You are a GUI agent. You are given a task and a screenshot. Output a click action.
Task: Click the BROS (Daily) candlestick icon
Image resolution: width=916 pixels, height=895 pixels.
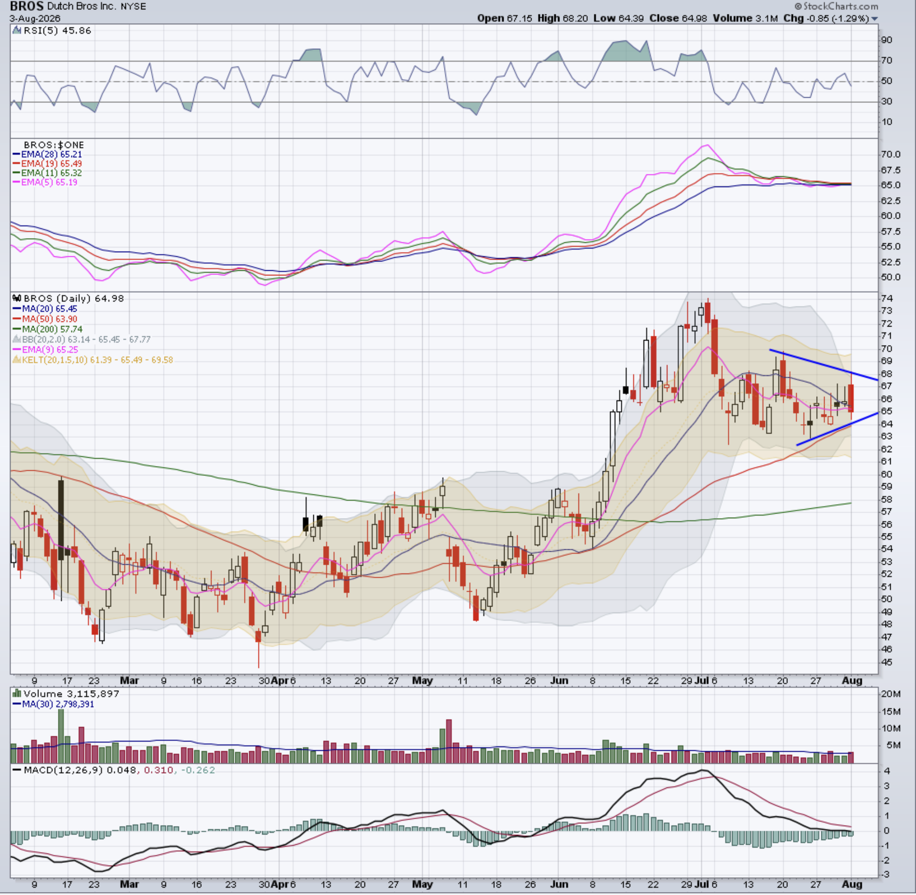pyautogui.click(x=17, y=298)
